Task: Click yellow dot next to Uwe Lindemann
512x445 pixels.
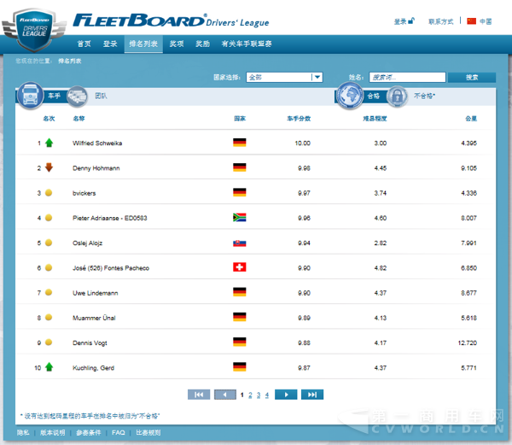Action: click(49, 292)
